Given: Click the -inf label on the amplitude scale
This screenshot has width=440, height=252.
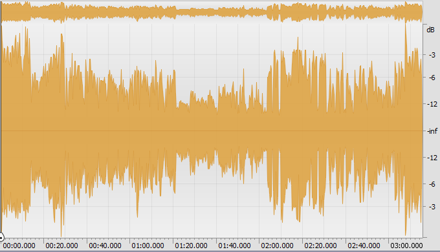Looking at the screenshot, I should click(x=432, y=131).
